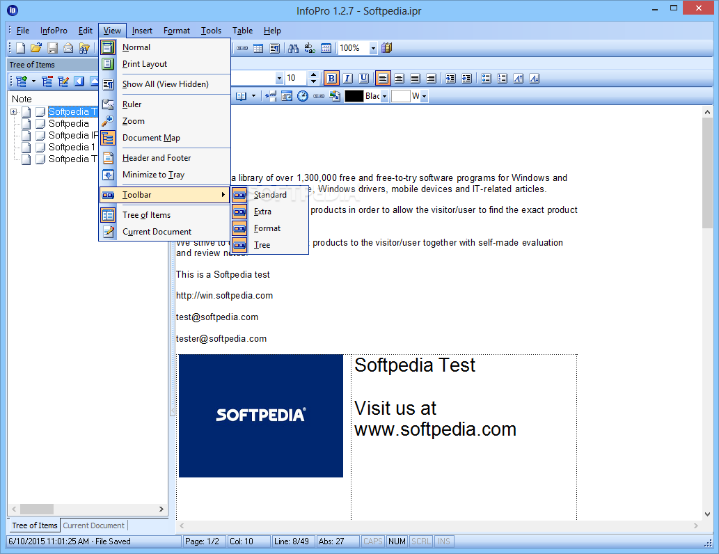This screenshot has height=554, width=719.
Task: Select Minimize to Tray menu entry
Action: point(165,175)
